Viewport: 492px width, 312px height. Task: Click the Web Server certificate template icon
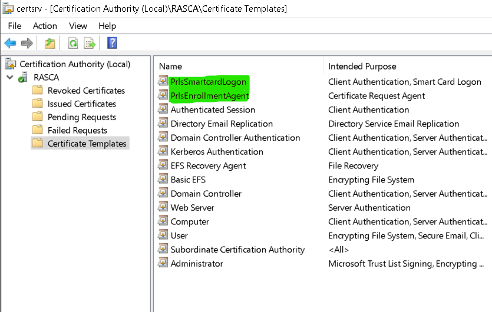163,207
